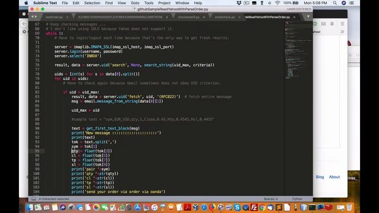Click the Dropbox menu bar icon
The image size is (379, 213).
(239, 3)
